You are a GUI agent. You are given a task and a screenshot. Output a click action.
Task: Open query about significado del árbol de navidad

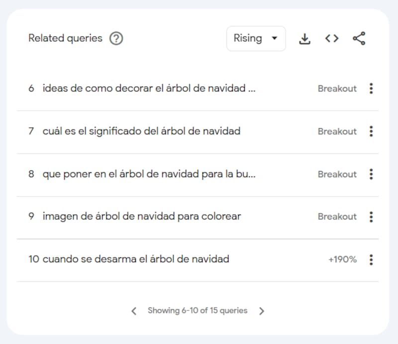click(x=143, y=131)
